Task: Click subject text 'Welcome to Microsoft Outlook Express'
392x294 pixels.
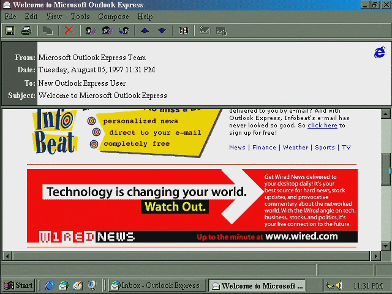Action: tap(102, 96)
